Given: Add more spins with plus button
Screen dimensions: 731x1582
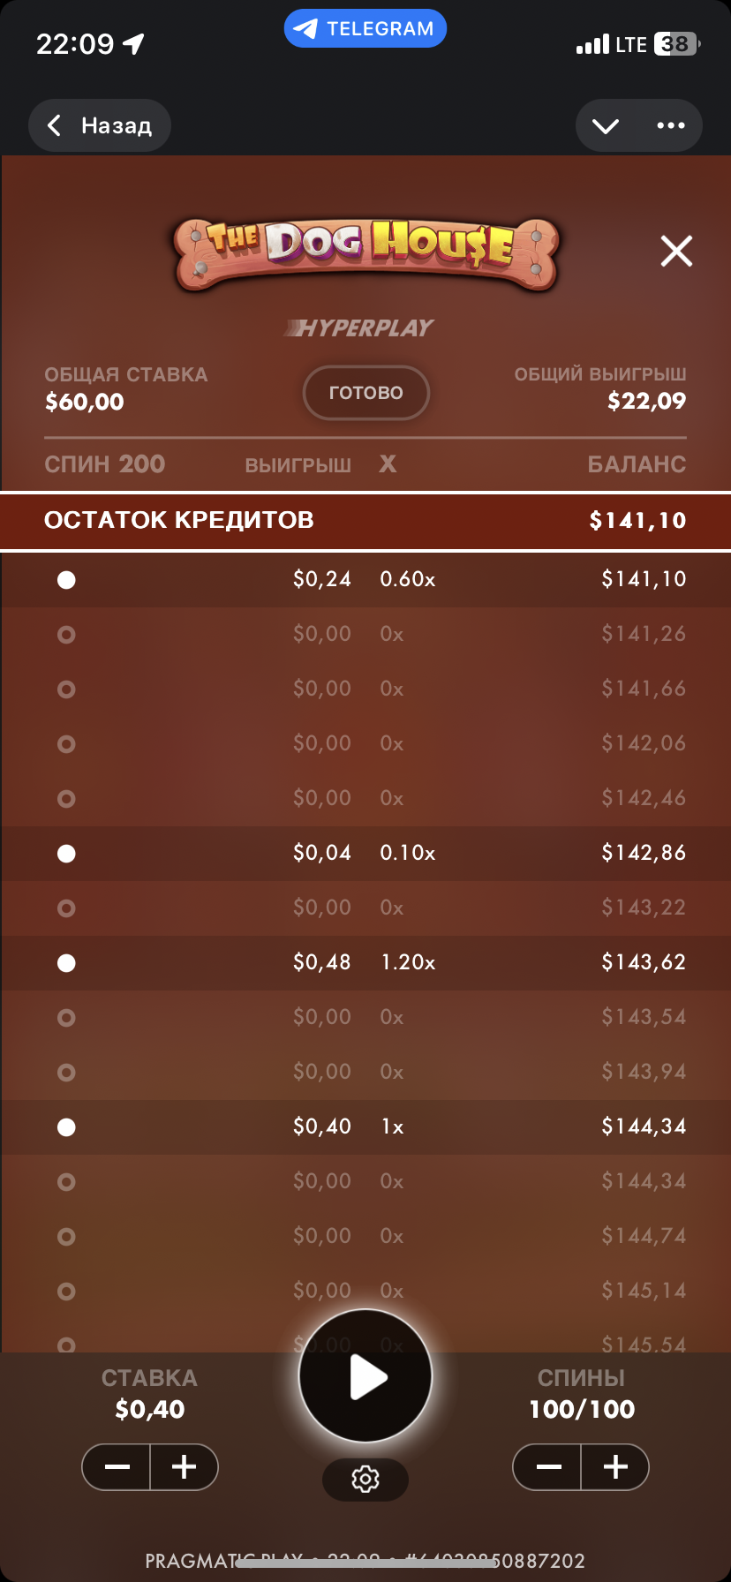Looking at the screenshot, I should [x=615, y=1467].
